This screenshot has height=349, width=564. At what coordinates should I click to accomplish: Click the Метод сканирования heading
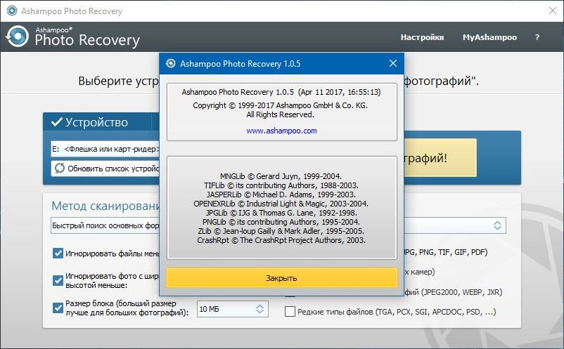[105, 206]
